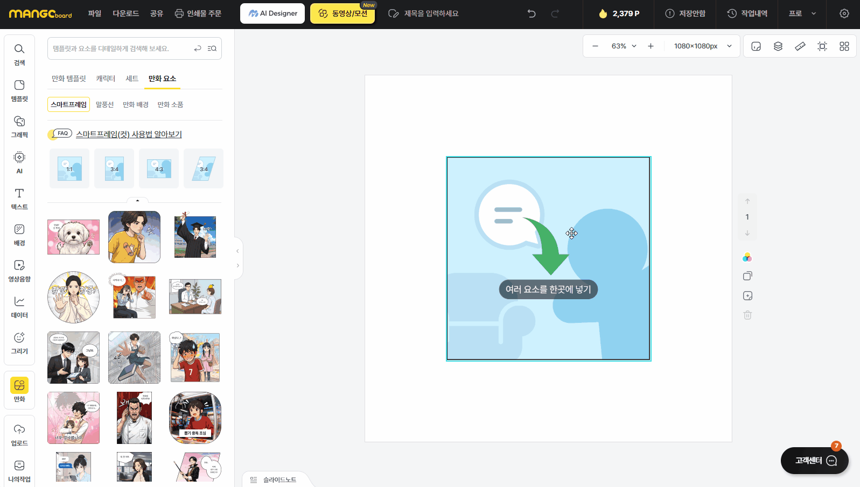The height and width of the screenshot is (487, 860).
Task: Click the page color palette icon
Action: point(747,257)
